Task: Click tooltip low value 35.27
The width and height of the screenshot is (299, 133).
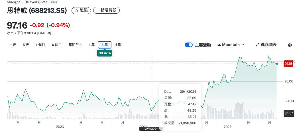Action: pyautogui.click(x=192, y=117)
